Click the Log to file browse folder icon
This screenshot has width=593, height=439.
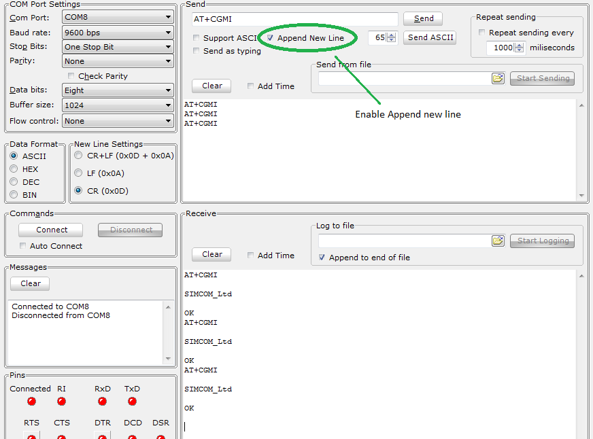[x=498, y=241]
